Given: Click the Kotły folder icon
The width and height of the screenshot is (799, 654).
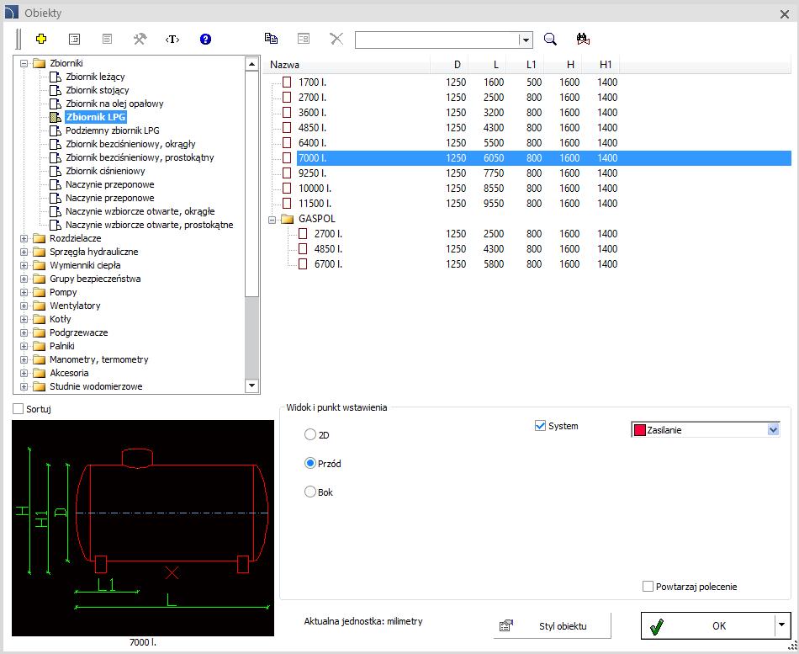Looking at the screenshot, I should click(40, 319).
